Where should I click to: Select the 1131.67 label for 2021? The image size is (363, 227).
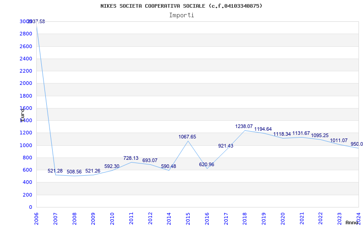[301, 133]
